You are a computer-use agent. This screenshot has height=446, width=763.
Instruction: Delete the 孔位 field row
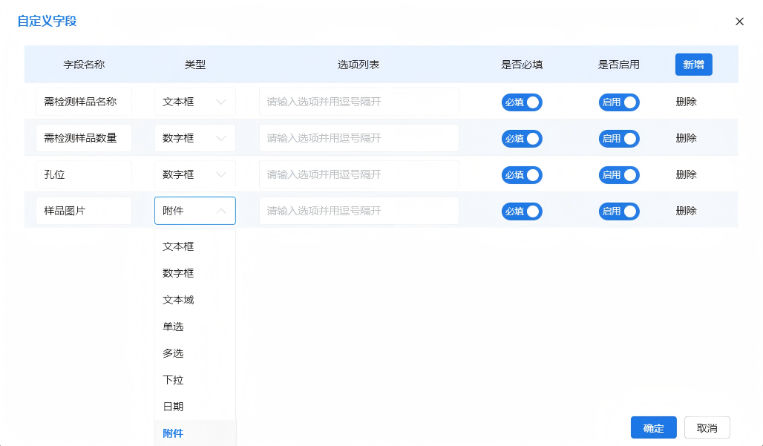[686, 175]
